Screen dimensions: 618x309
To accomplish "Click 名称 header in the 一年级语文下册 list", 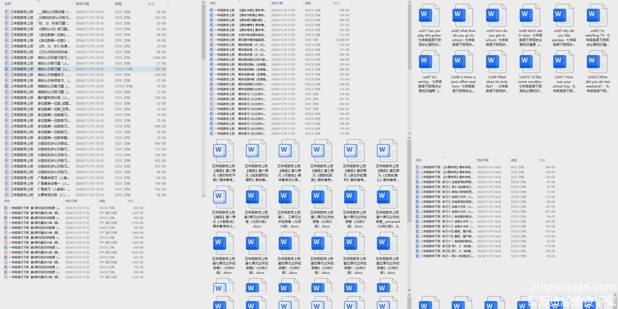I will coord(7,201).
